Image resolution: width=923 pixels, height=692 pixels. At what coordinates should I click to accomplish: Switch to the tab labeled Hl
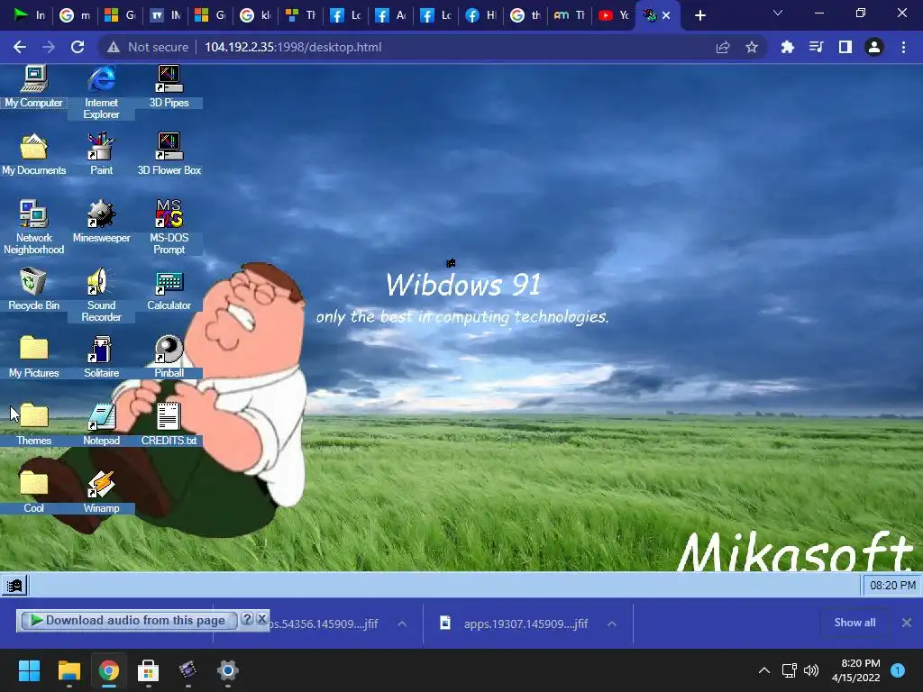[x=481, y=15]
